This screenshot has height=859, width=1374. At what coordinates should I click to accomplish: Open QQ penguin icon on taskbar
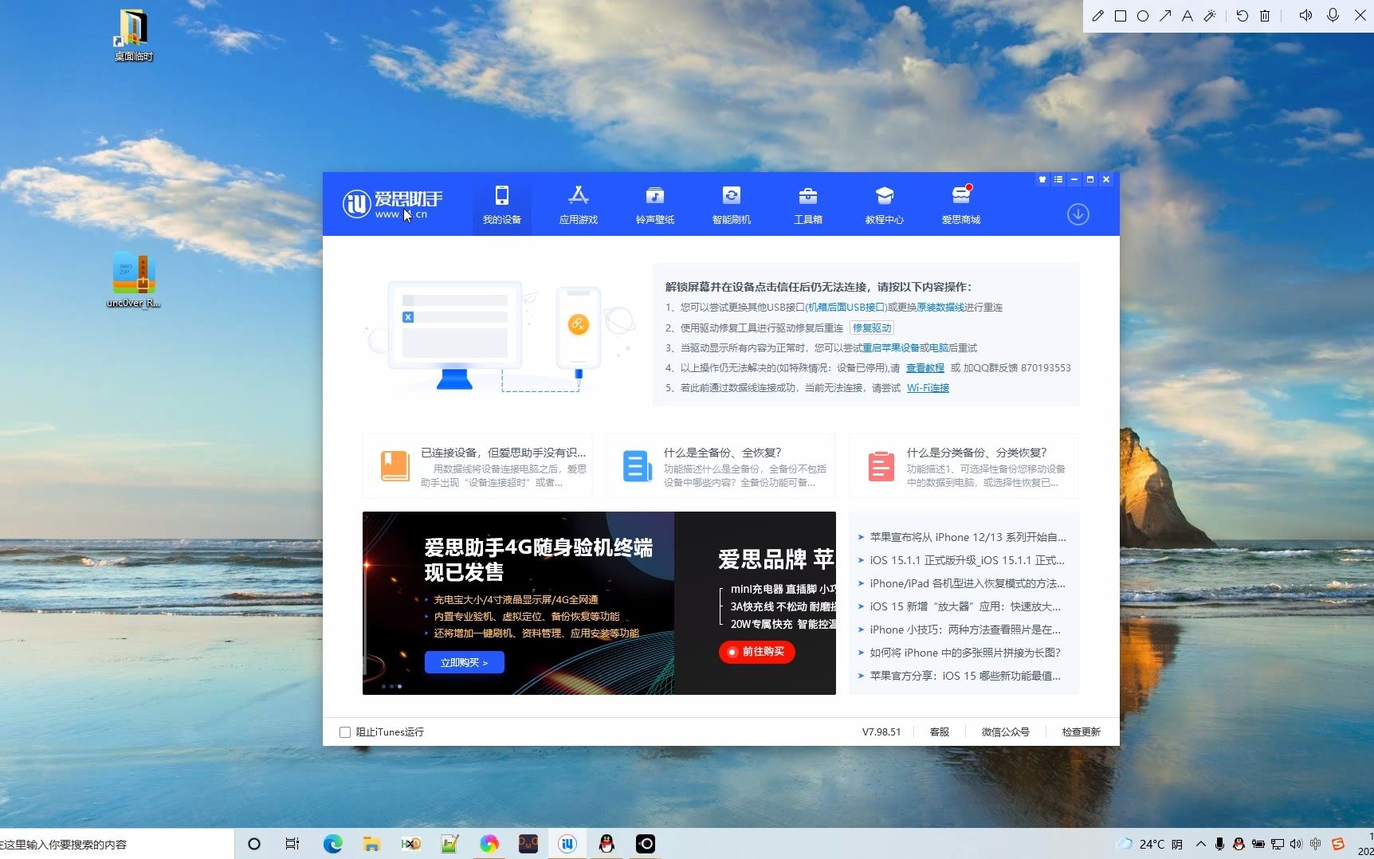607,844
